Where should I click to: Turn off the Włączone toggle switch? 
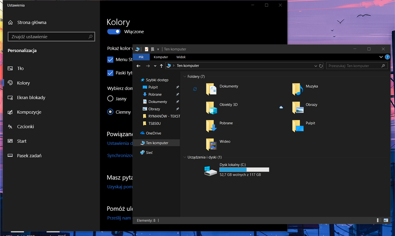[114, 32]
